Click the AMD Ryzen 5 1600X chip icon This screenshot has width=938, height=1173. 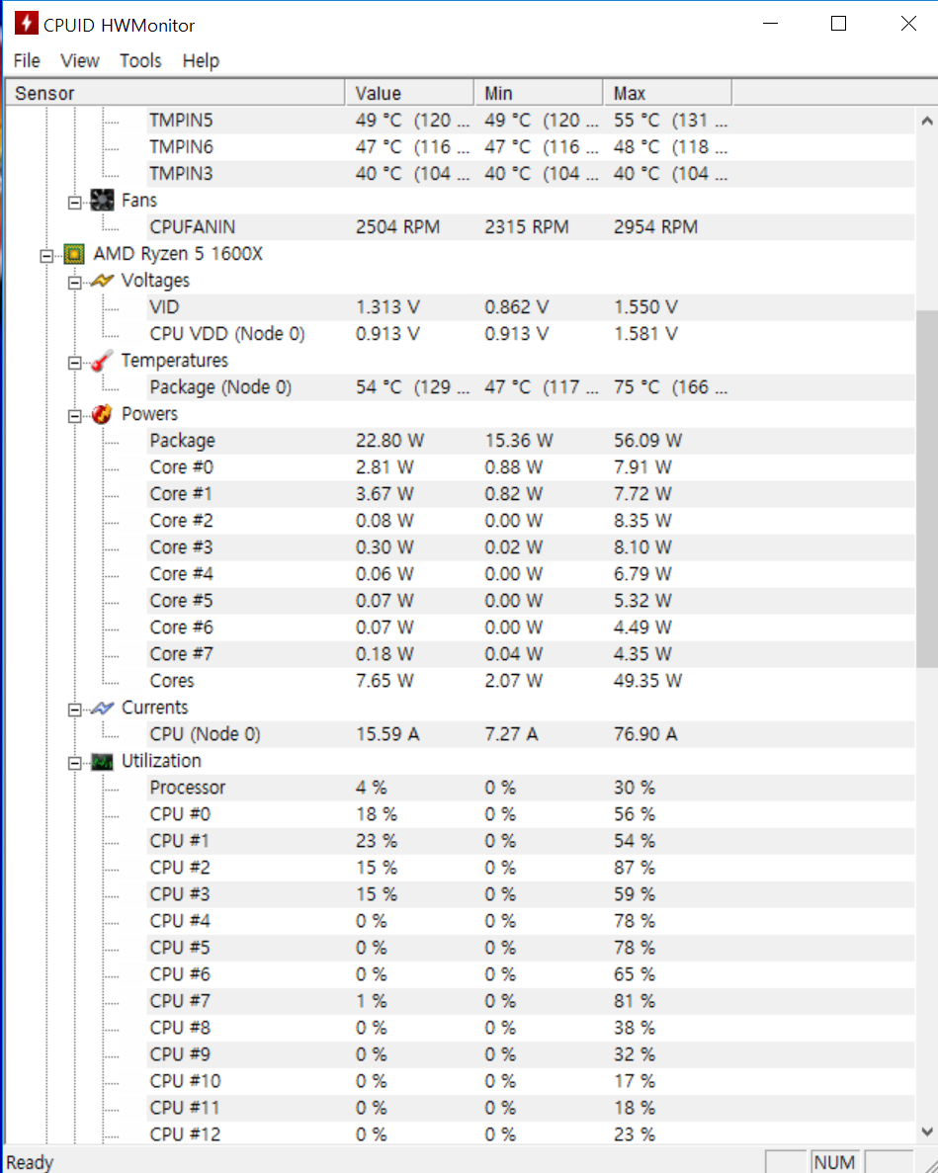[74, 254]
